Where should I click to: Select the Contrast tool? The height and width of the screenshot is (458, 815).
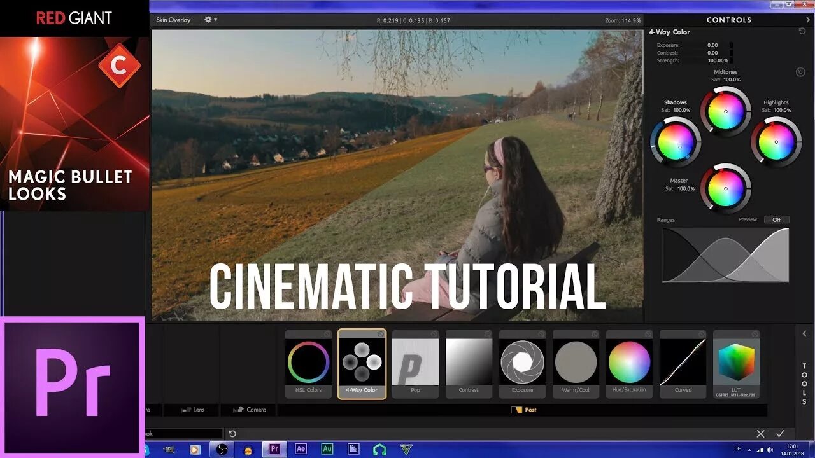(x=469, y=364)
